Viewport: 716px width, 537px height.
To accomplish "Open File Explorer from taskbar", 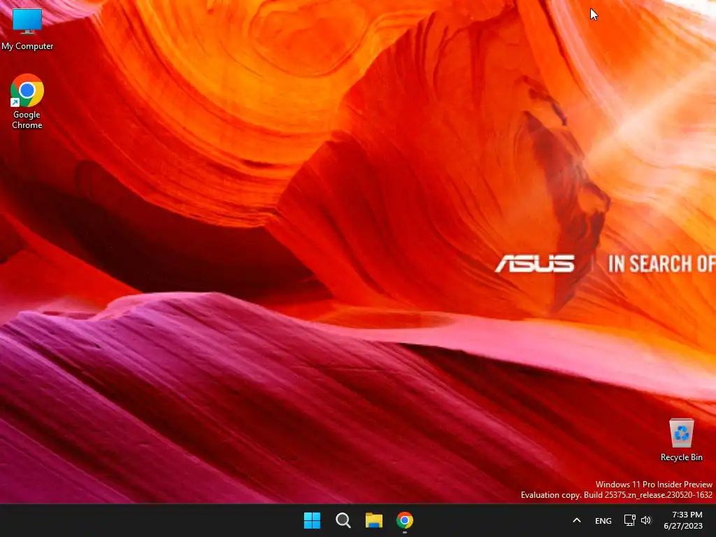I will click(x=373, y=520).
